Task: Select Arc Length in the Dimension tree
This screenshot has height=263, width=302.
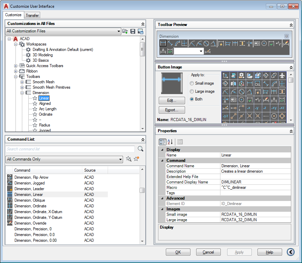Action: click(x=48, y=109)
